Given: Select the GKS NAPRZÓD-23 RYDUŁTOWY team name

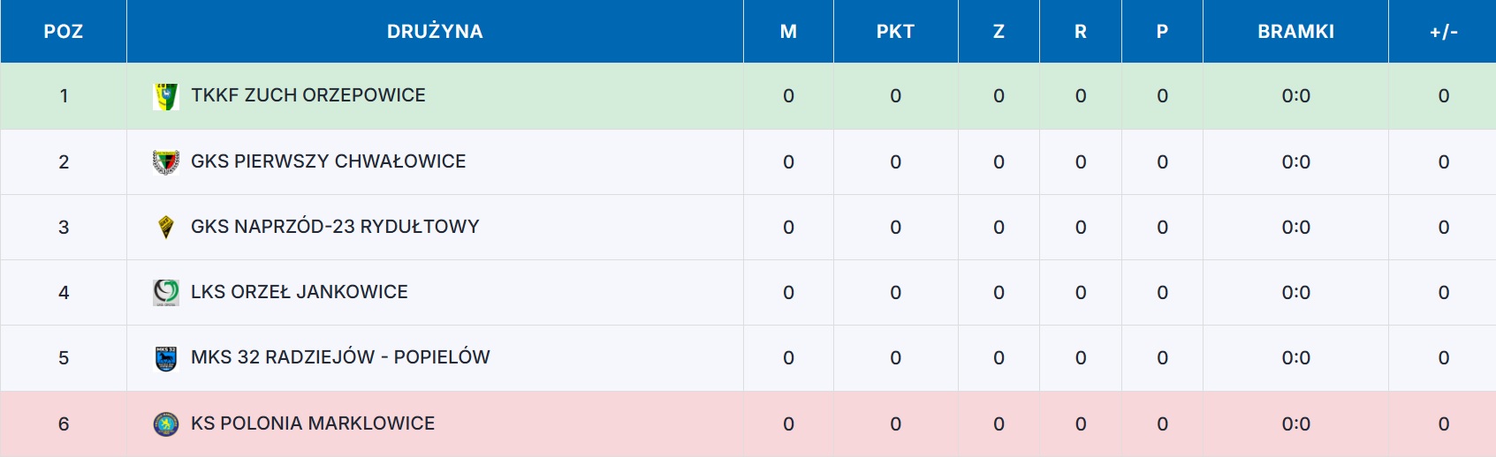Looking at the screenshot, I should coord(335,227).
